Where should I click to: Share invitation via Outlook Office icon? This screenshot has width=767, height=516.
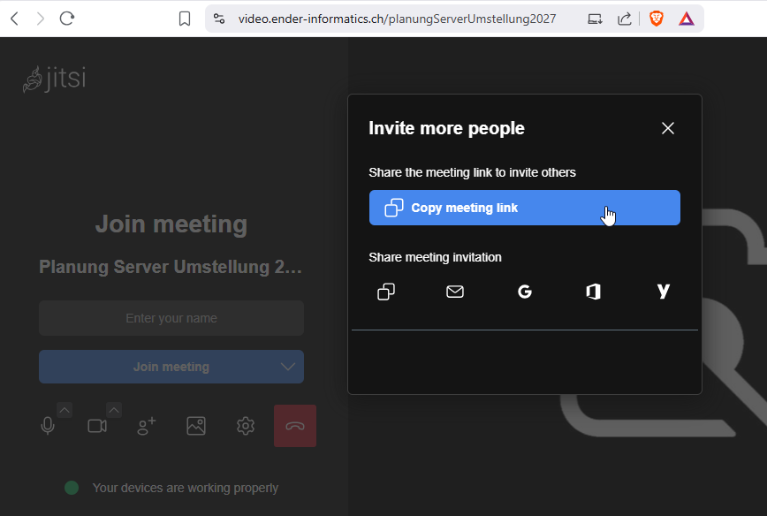[594, 292]
